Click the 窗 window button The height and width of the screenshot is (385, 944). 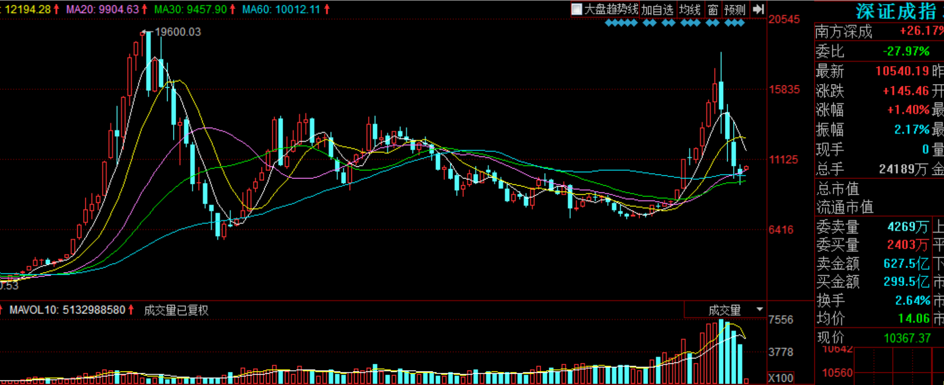pos(713,9)
